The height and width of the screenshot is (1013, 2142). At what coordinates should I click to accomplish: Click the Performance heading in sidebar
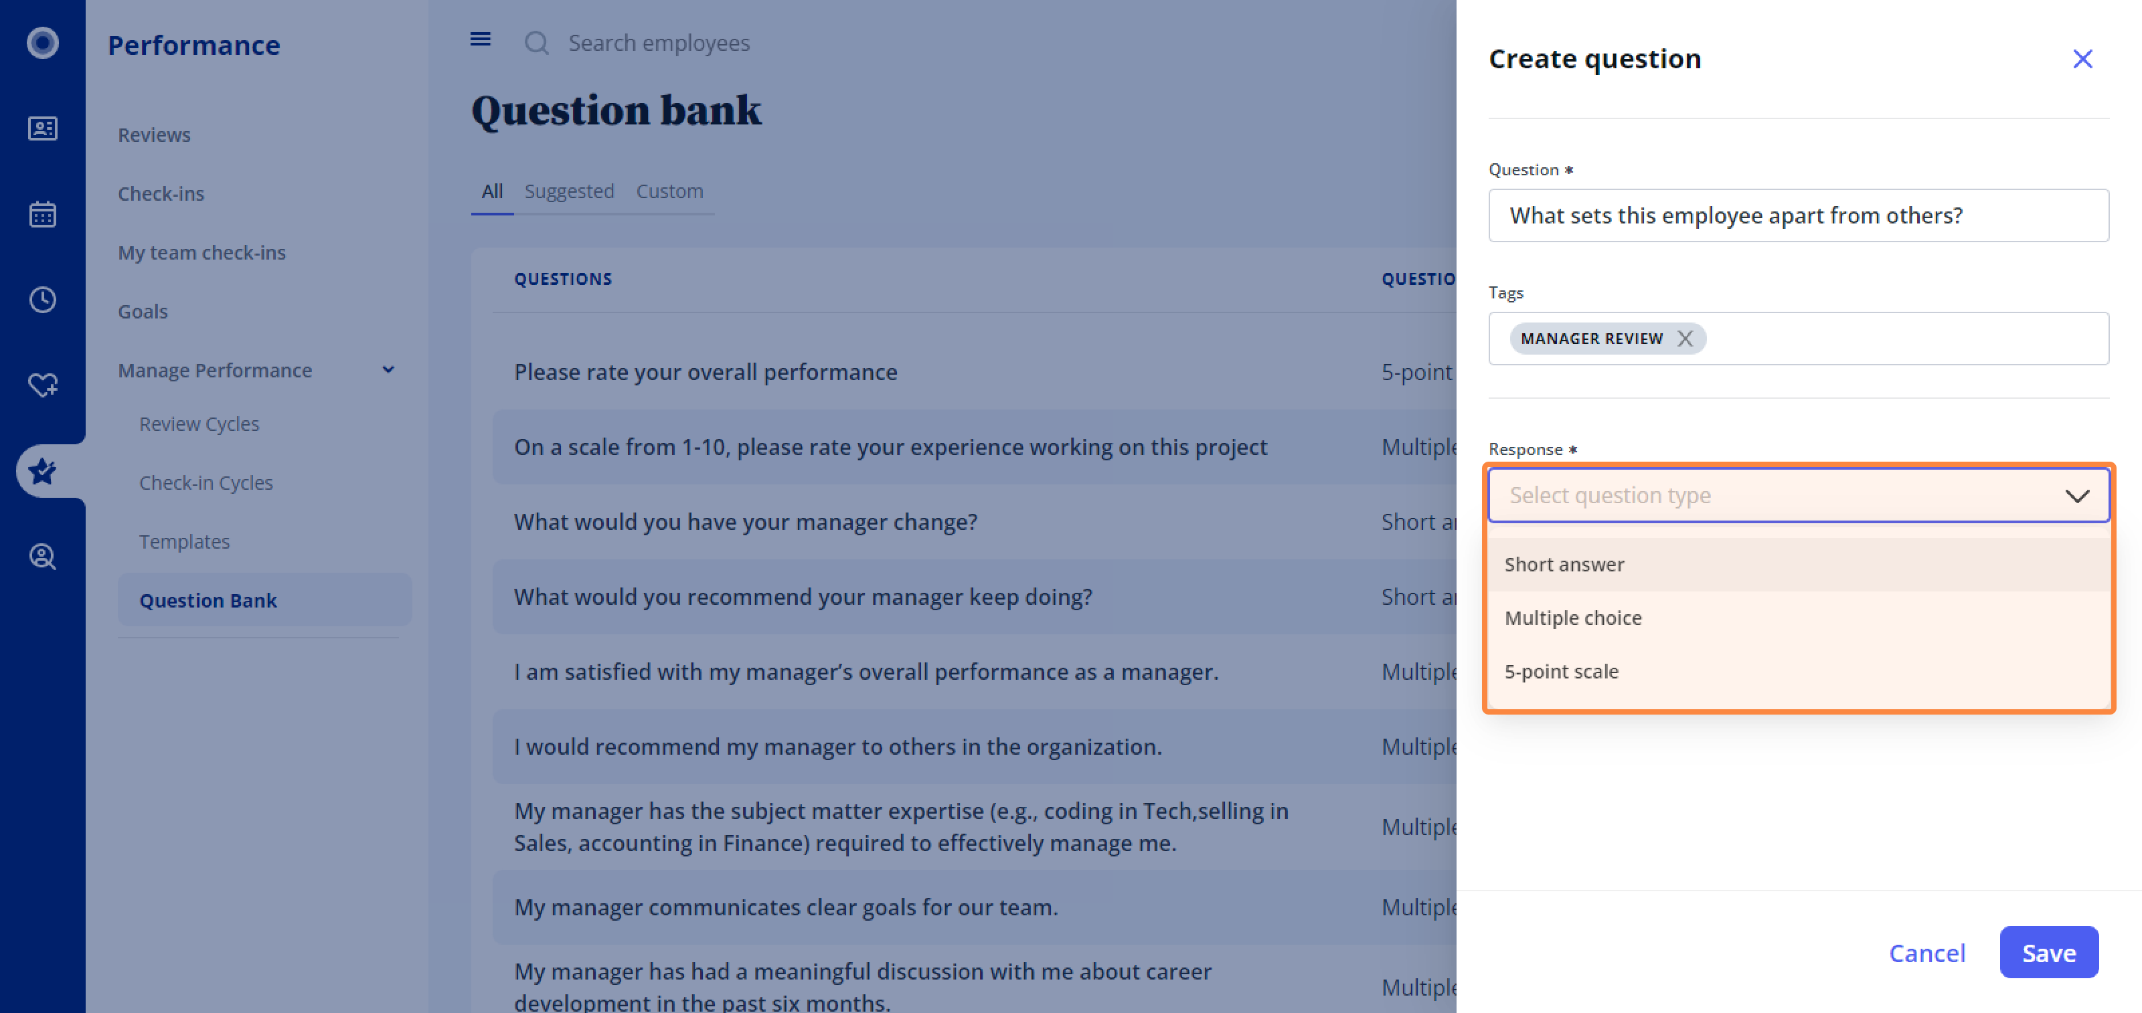tap(193, 45)
